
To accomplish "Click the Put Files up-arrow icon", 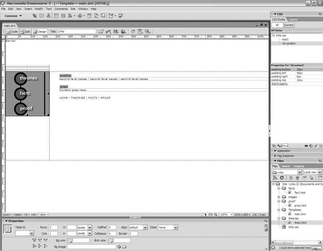I will click(297, 178).
